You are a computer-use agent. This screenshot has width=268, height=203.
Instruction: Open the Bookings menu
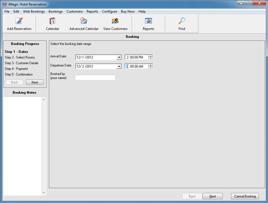coord(56,11)
